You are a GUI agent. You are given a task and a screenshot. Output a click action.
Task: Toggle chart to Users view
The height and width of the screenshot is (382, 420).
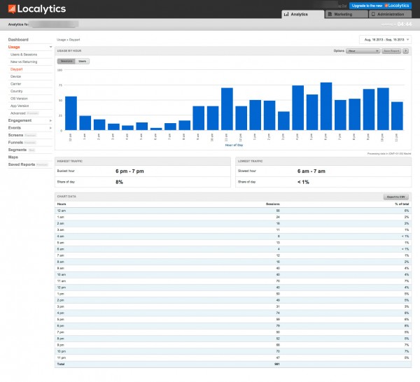point(82,62)
